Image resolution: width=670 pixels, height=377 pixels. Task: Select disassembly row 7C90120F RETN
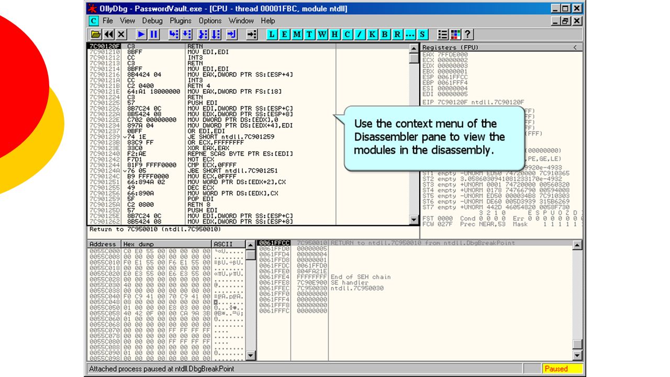coord(248,47)
